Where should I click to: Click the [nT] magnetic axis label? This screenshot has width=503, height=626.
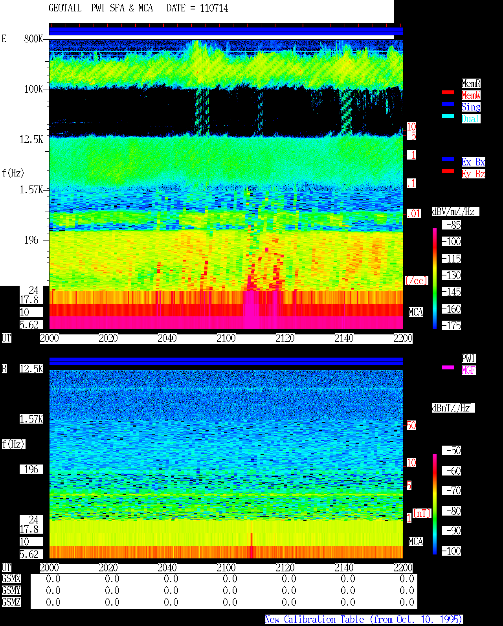point(422,513)
